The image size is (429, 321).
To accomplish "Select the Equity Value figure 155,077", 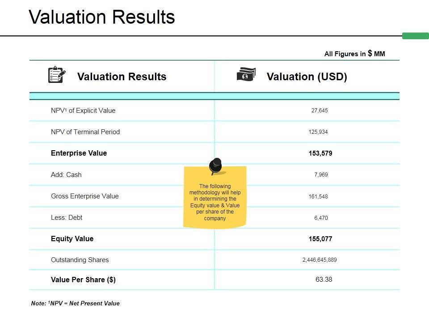I will coord(320,239).
